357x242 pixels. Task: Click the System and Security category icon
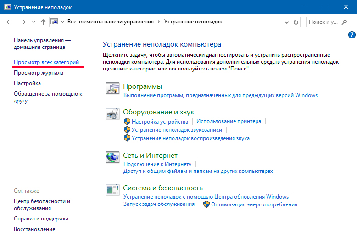coord(112,189)
